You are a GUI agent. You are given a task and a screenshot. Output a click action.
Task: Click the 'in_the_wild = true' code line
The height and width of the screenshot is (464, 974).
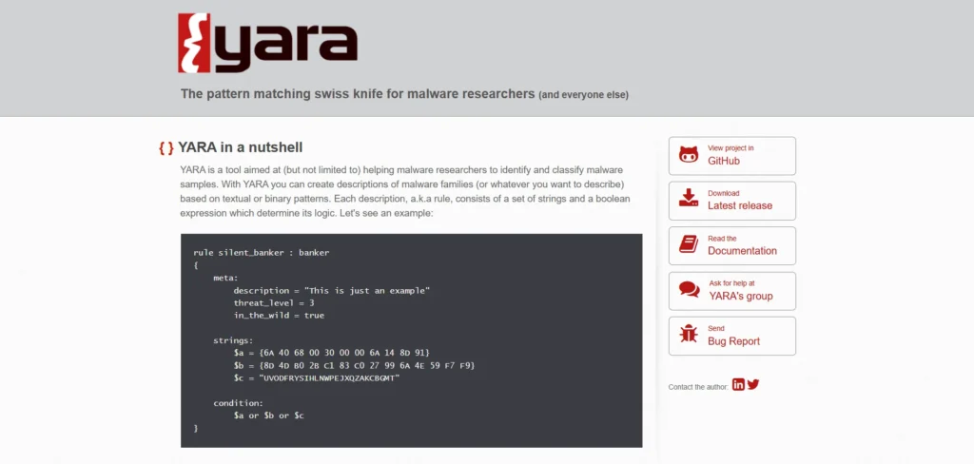pyautogui.click(x=279, y=315)
